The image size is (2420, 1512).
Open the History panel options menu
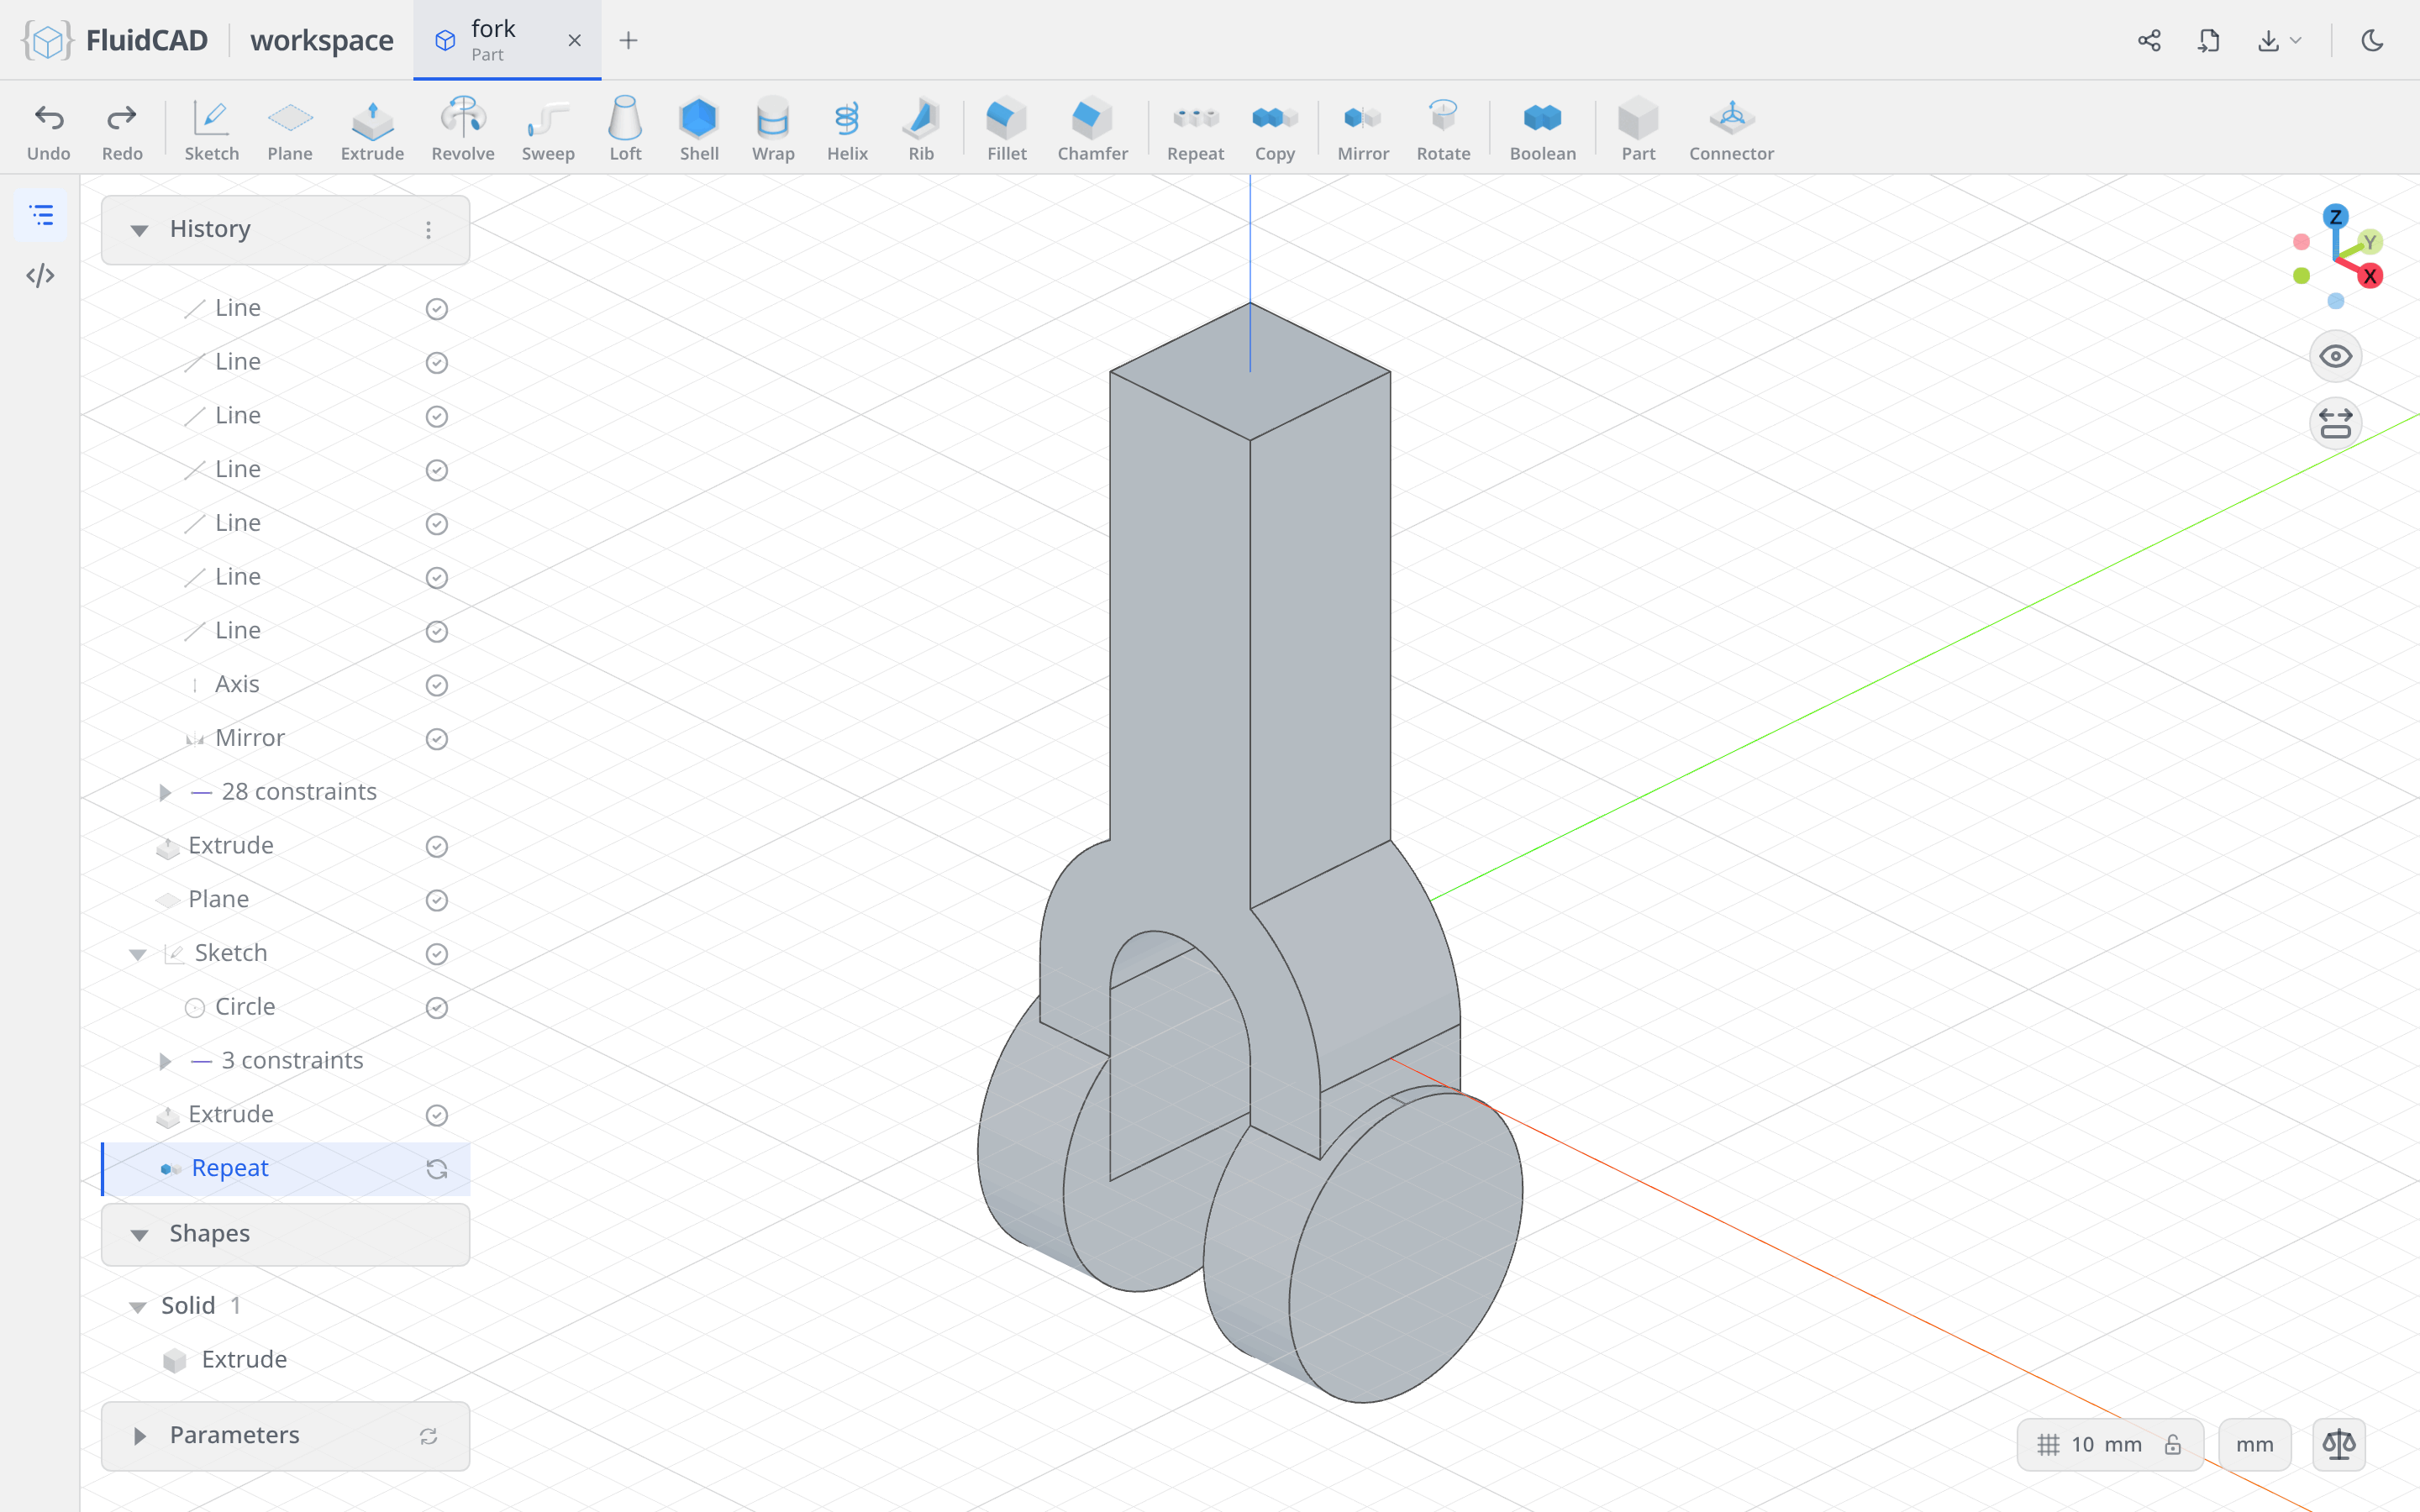point(428,230)
